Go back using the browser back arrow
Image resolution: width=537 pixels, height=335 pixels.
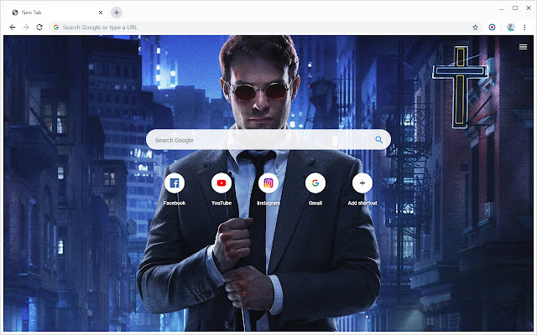pyautogui.click(x=13, y=28)
